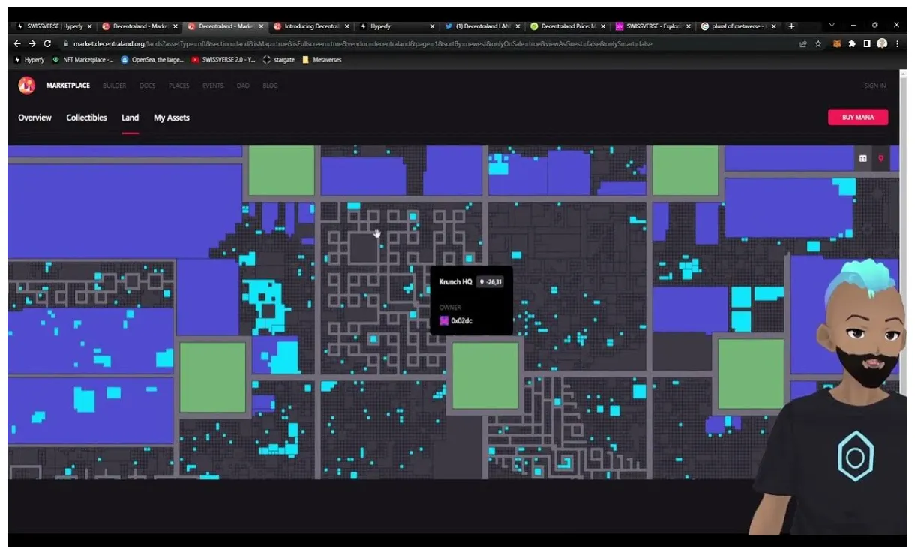Open the Collectibles tab

coord(86,118)
